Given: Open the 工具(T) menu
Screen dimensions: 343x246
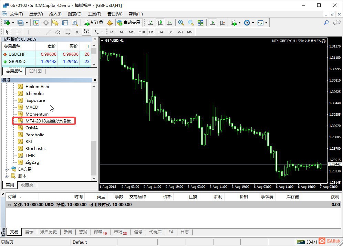Looking at the screenshot, I should 94,14.
